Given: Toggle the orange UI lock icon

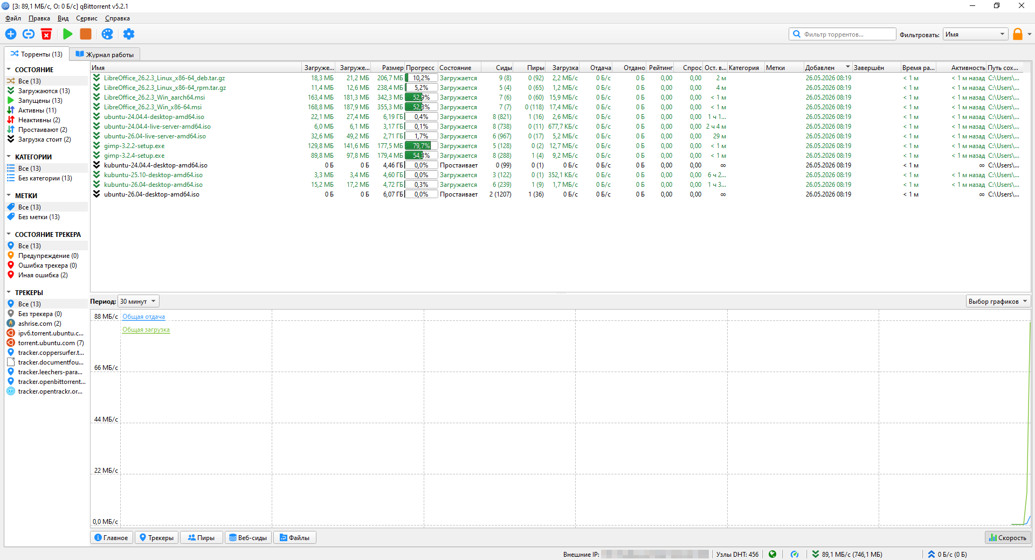Looking at the screenshot, I should (1018, 34).
